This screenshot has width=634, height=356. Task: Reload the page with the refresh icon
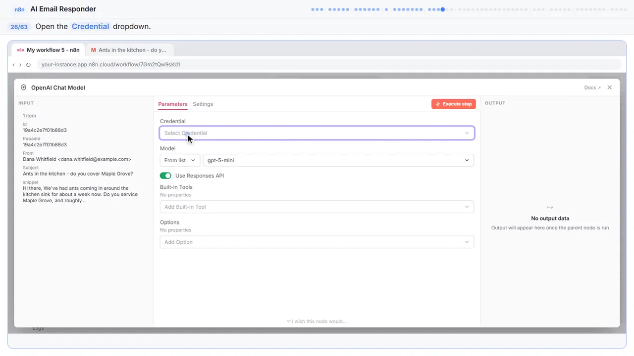click(28, 65)
